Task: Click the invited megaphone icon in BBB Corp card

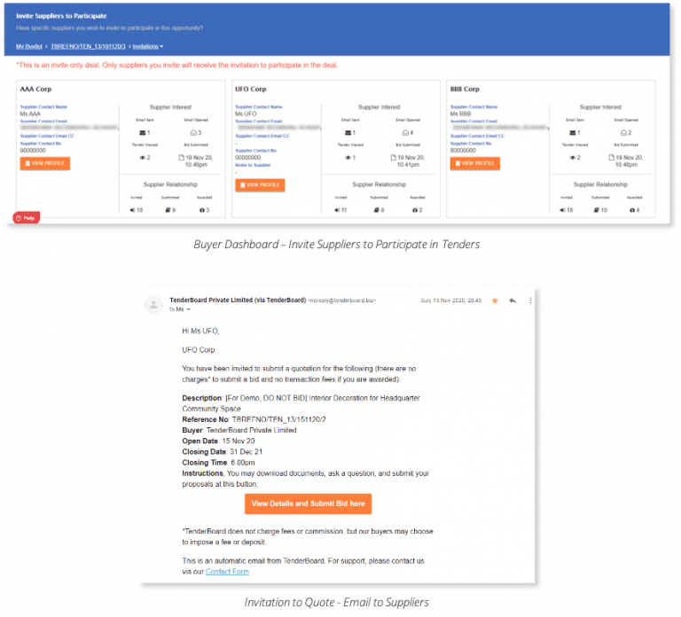Action: [562, 210]
